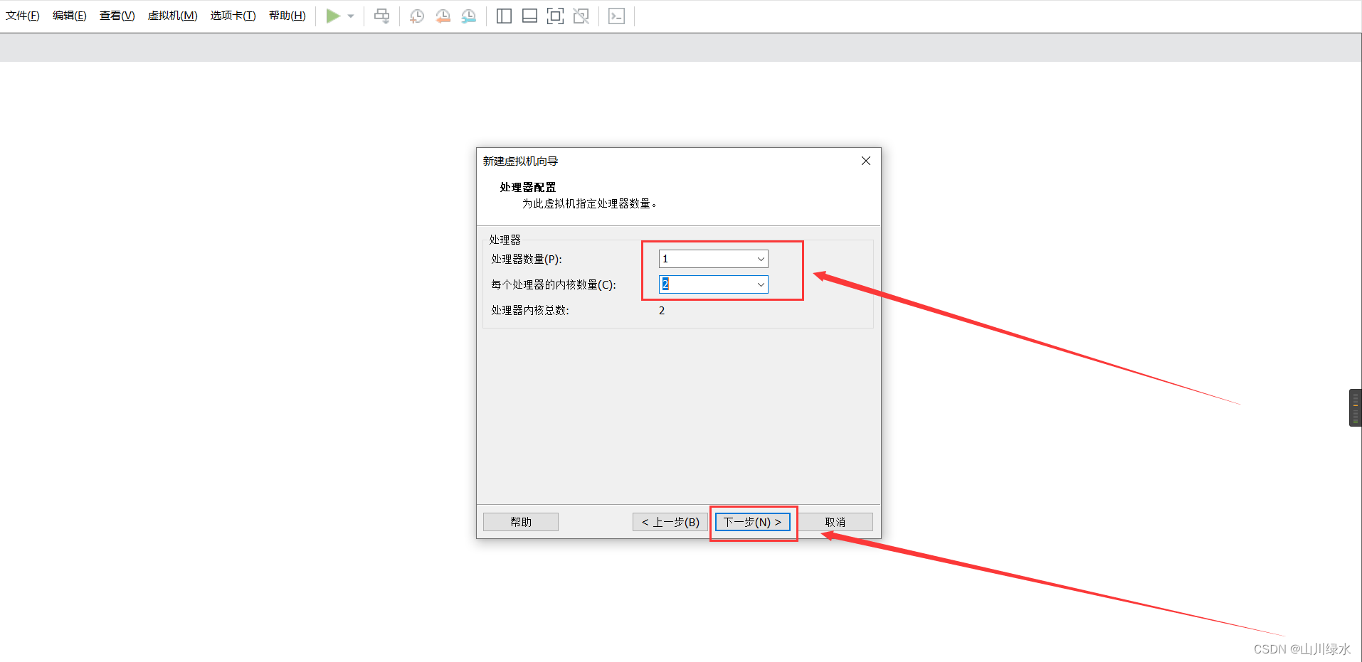Open the power options dropdown arrow

(349, 16)
